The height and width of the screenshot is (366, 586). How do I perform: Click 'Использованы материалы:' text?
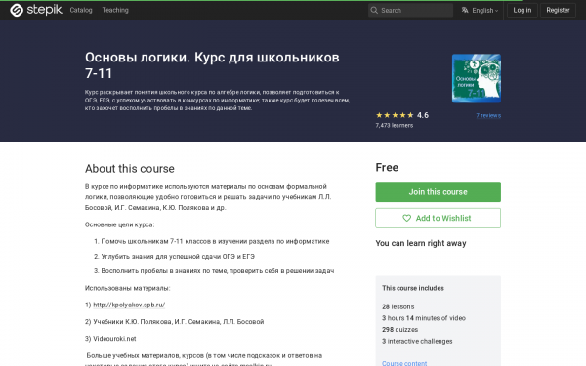(127, 288)
